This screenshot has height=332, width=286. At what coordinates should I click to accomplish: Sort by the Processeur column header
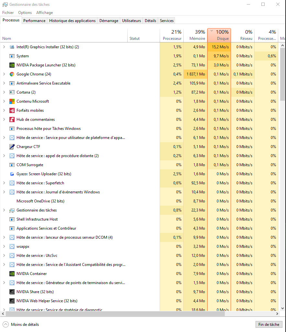tap(172, 35)
